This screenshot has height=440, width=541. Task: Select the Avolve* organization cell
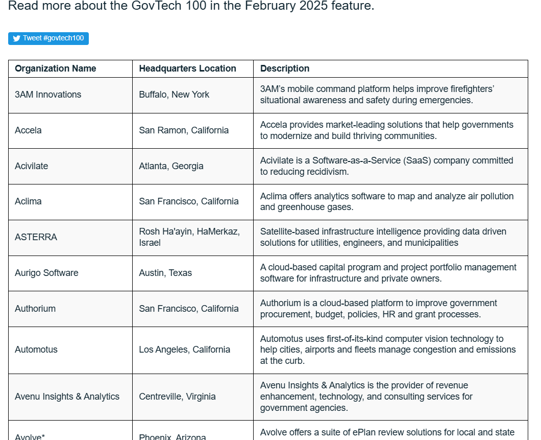[x=70, y=431]
